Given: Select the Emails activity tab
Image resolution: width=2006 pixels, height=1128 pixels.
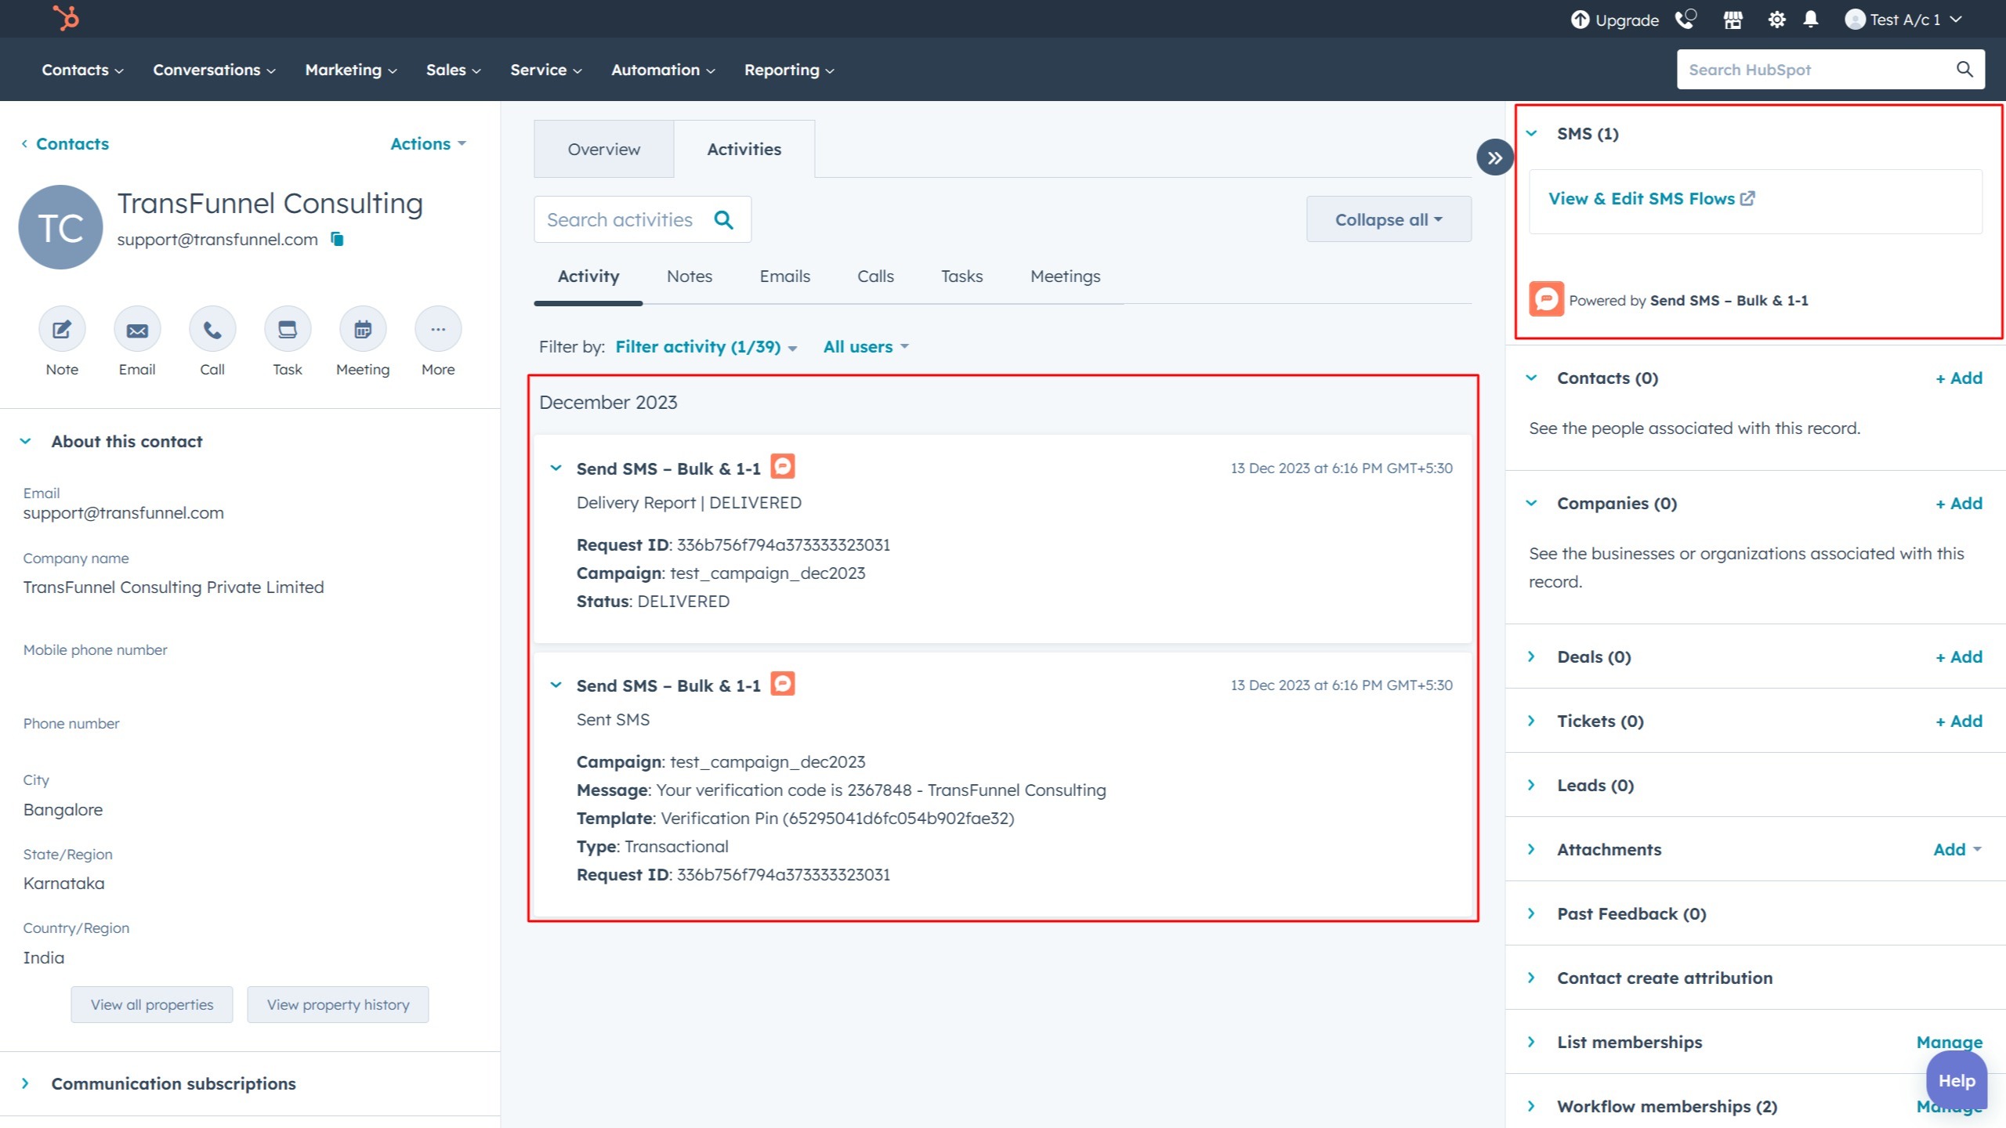Looking at the screenshot, I should coord(784,276).
